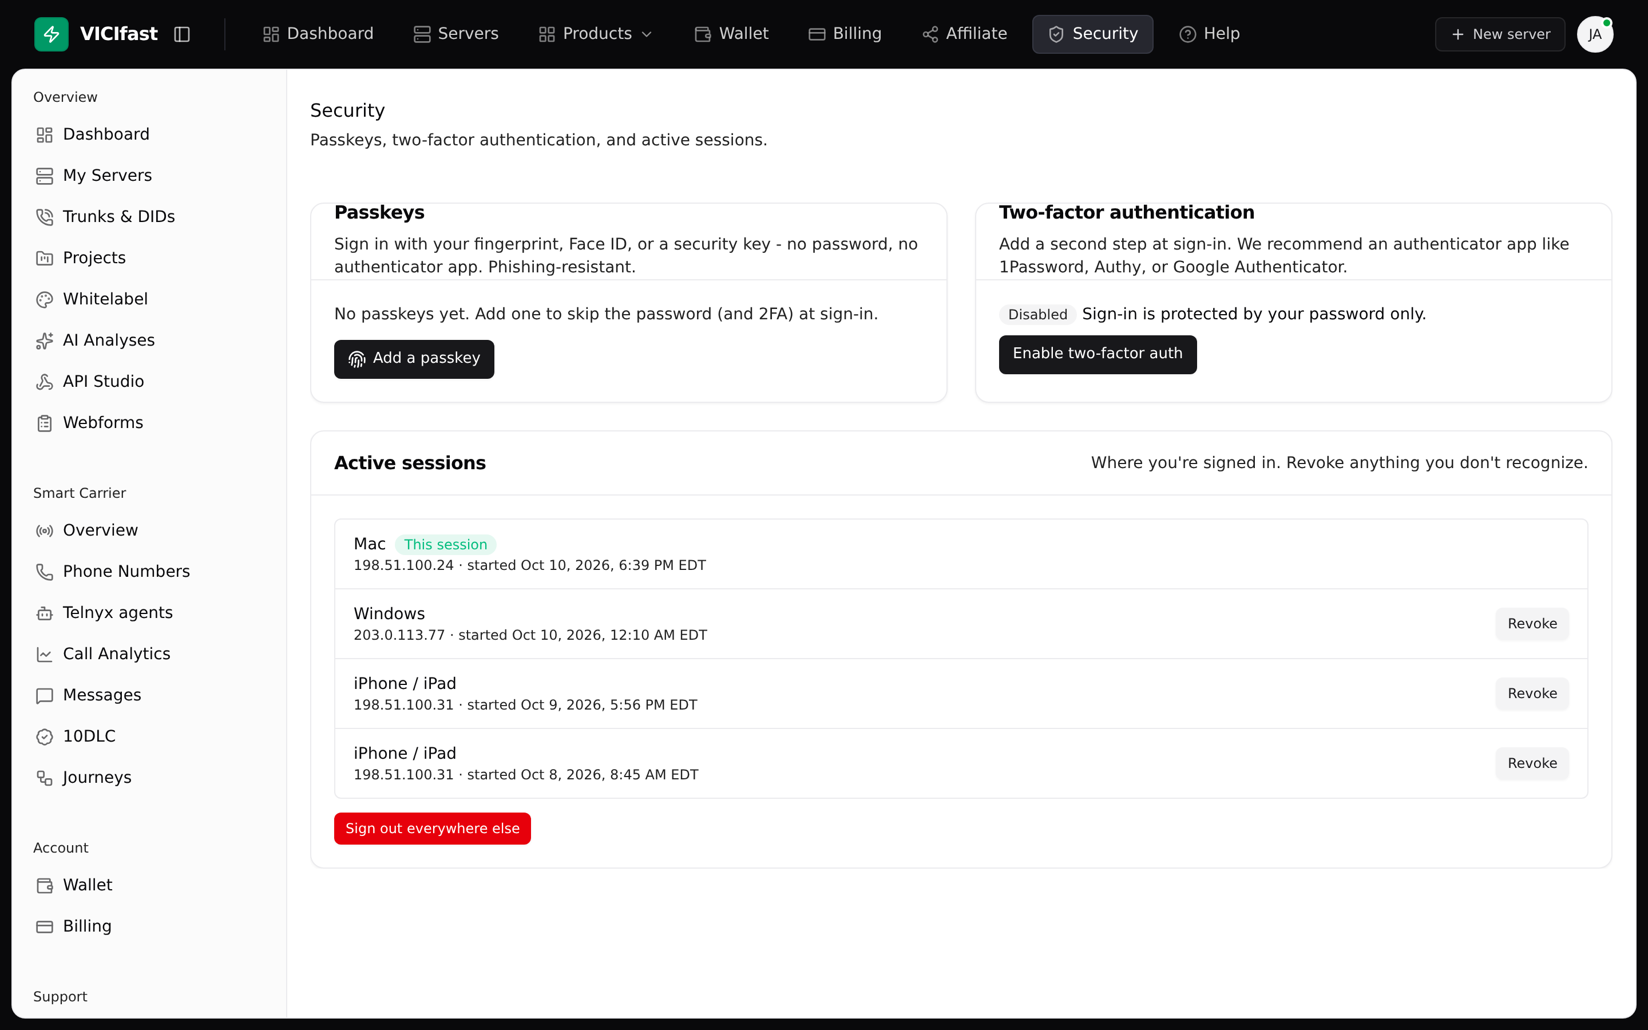Click Enable two-factor auth button
Screen dimensions: 1648x1030
click(1098, 354)
